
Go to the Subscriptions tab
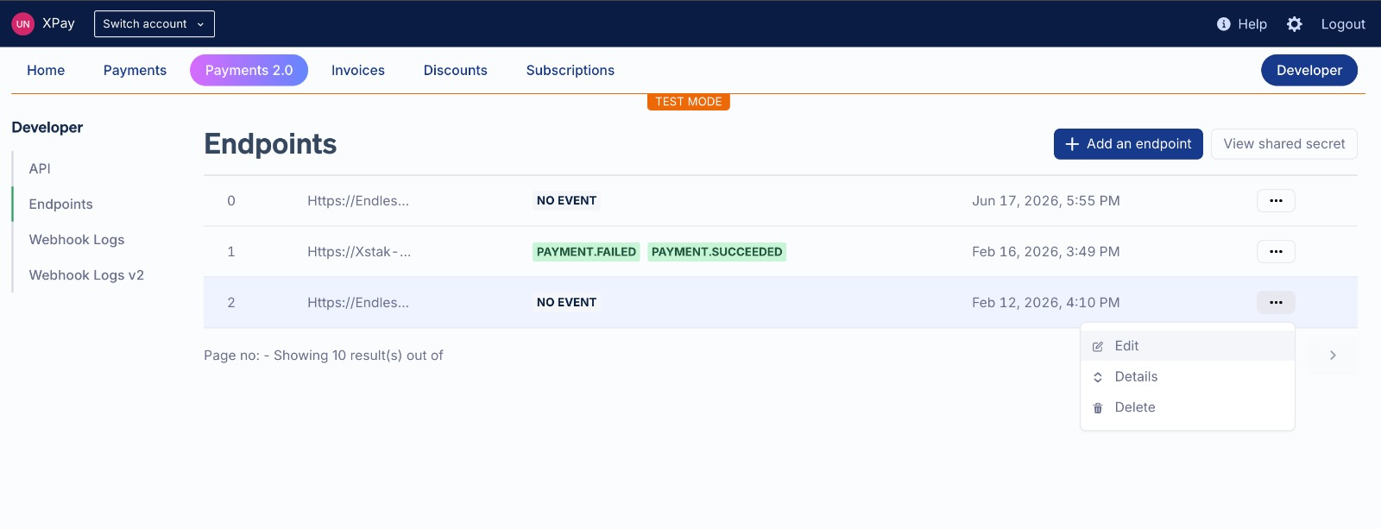(571, 71)
